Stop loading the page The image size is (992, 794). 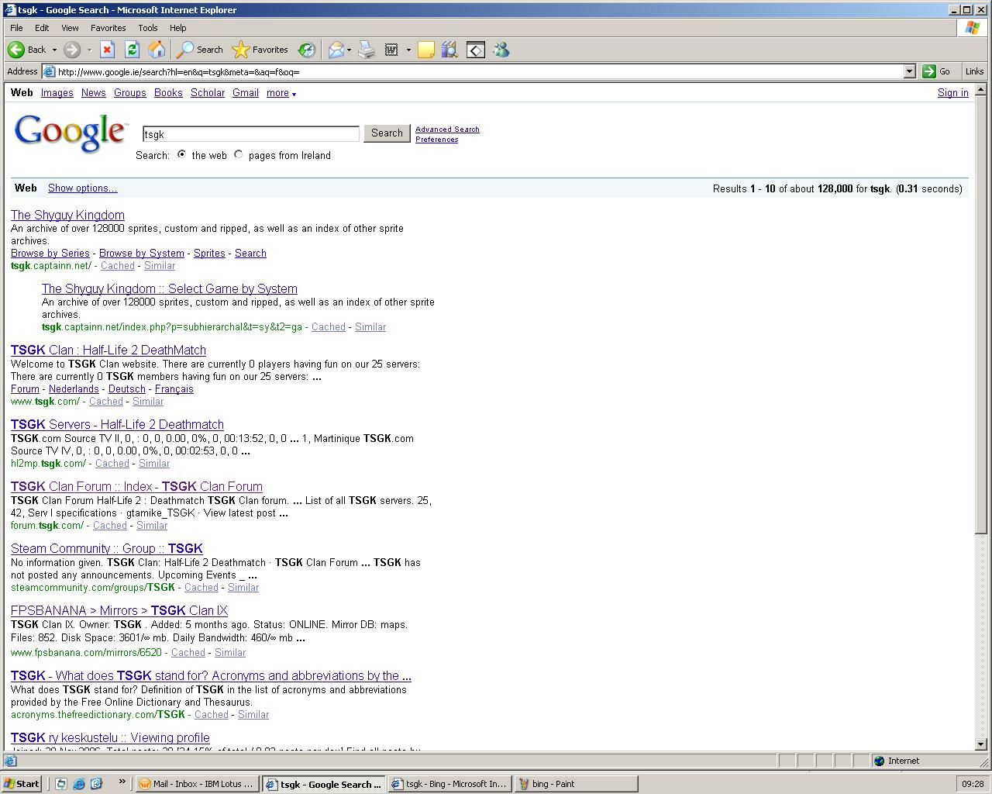tap(107, 50)
